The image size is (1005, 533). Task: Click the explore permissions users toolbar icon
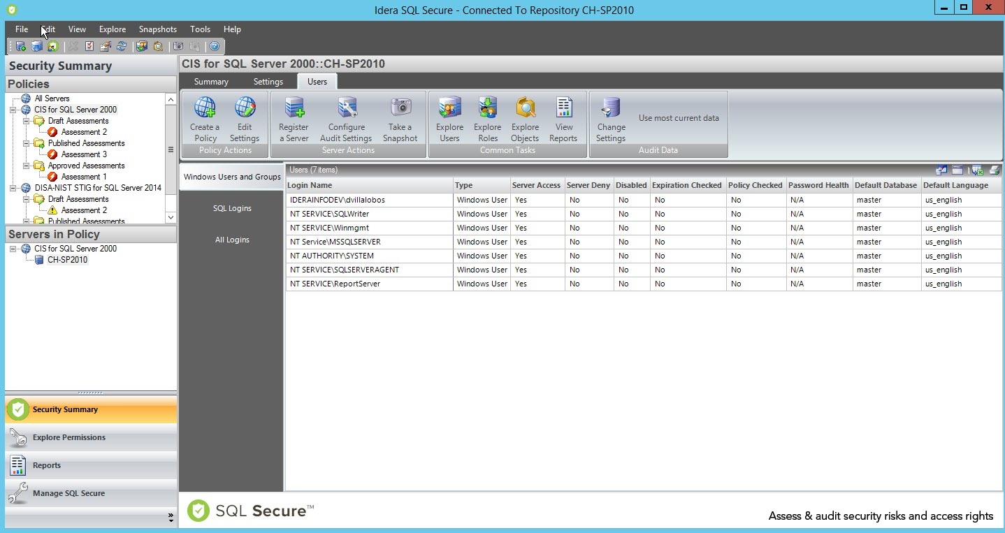(x=142, y=47)
